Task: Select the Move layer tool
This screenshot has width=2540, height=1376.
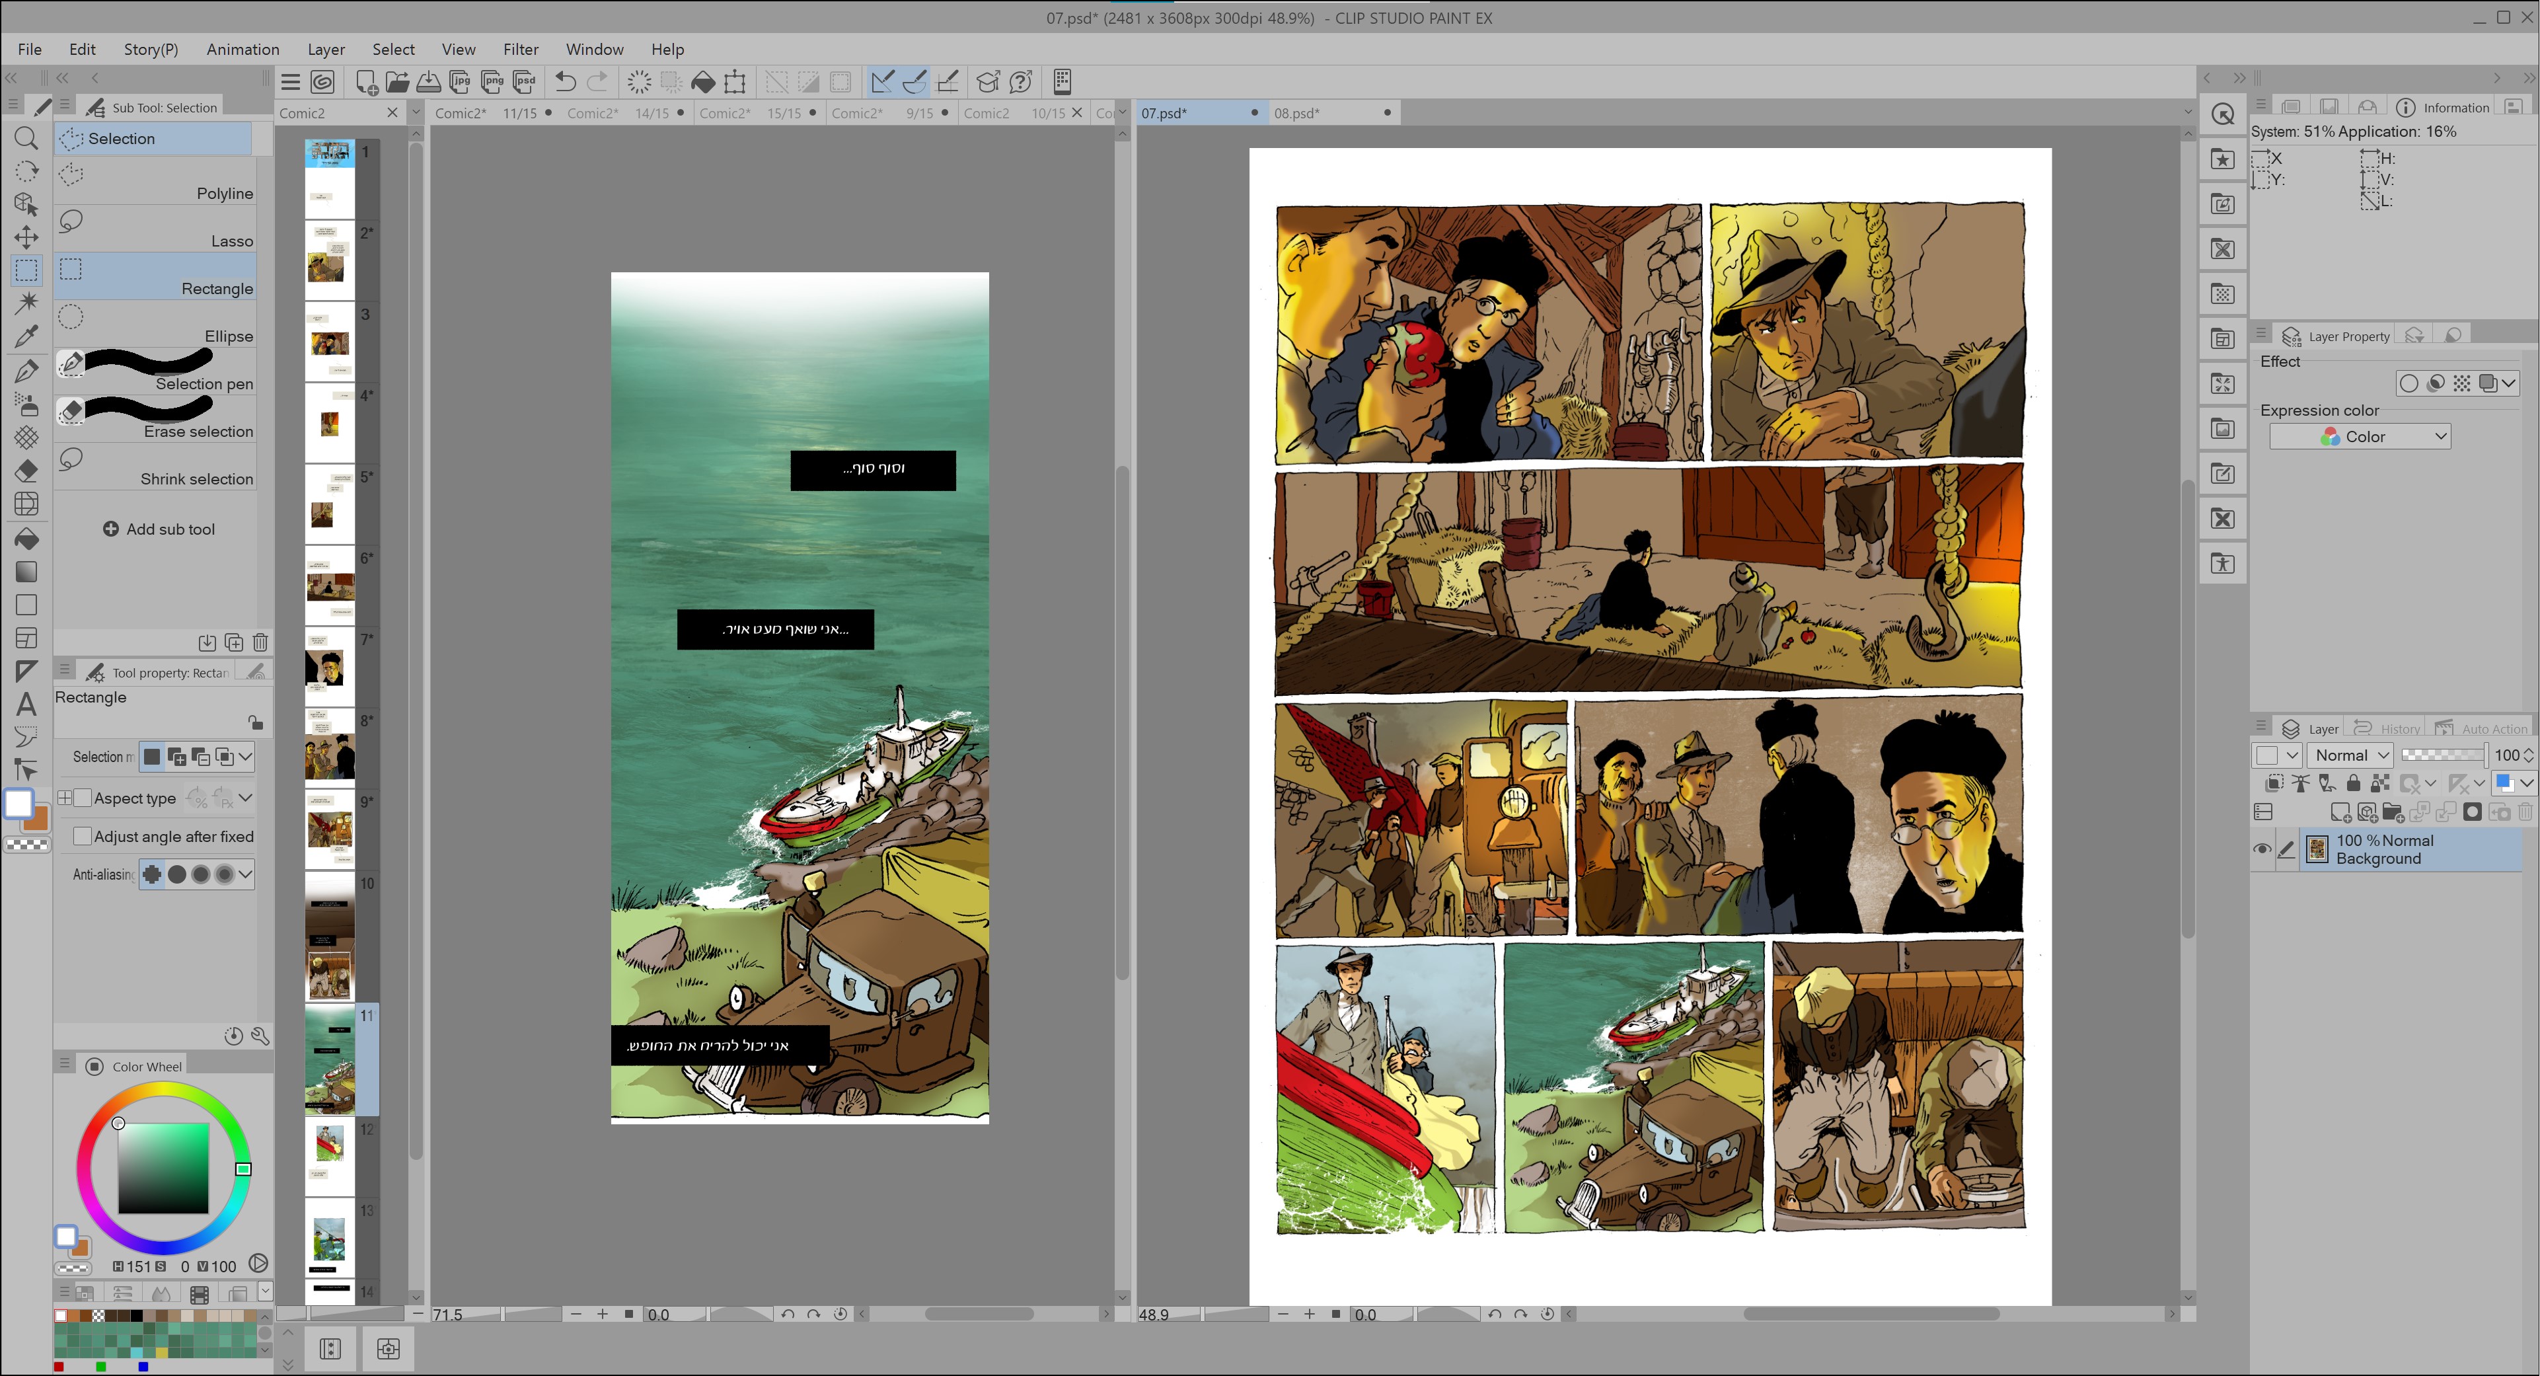Action: (x=26, y=237)
